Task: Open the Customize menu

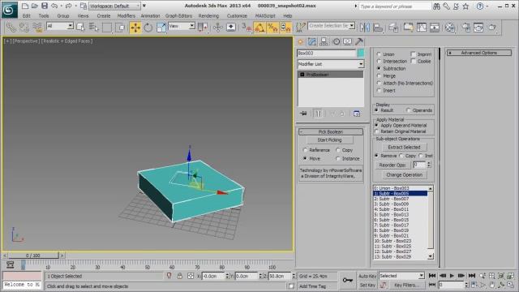Action: pos(237,16)
